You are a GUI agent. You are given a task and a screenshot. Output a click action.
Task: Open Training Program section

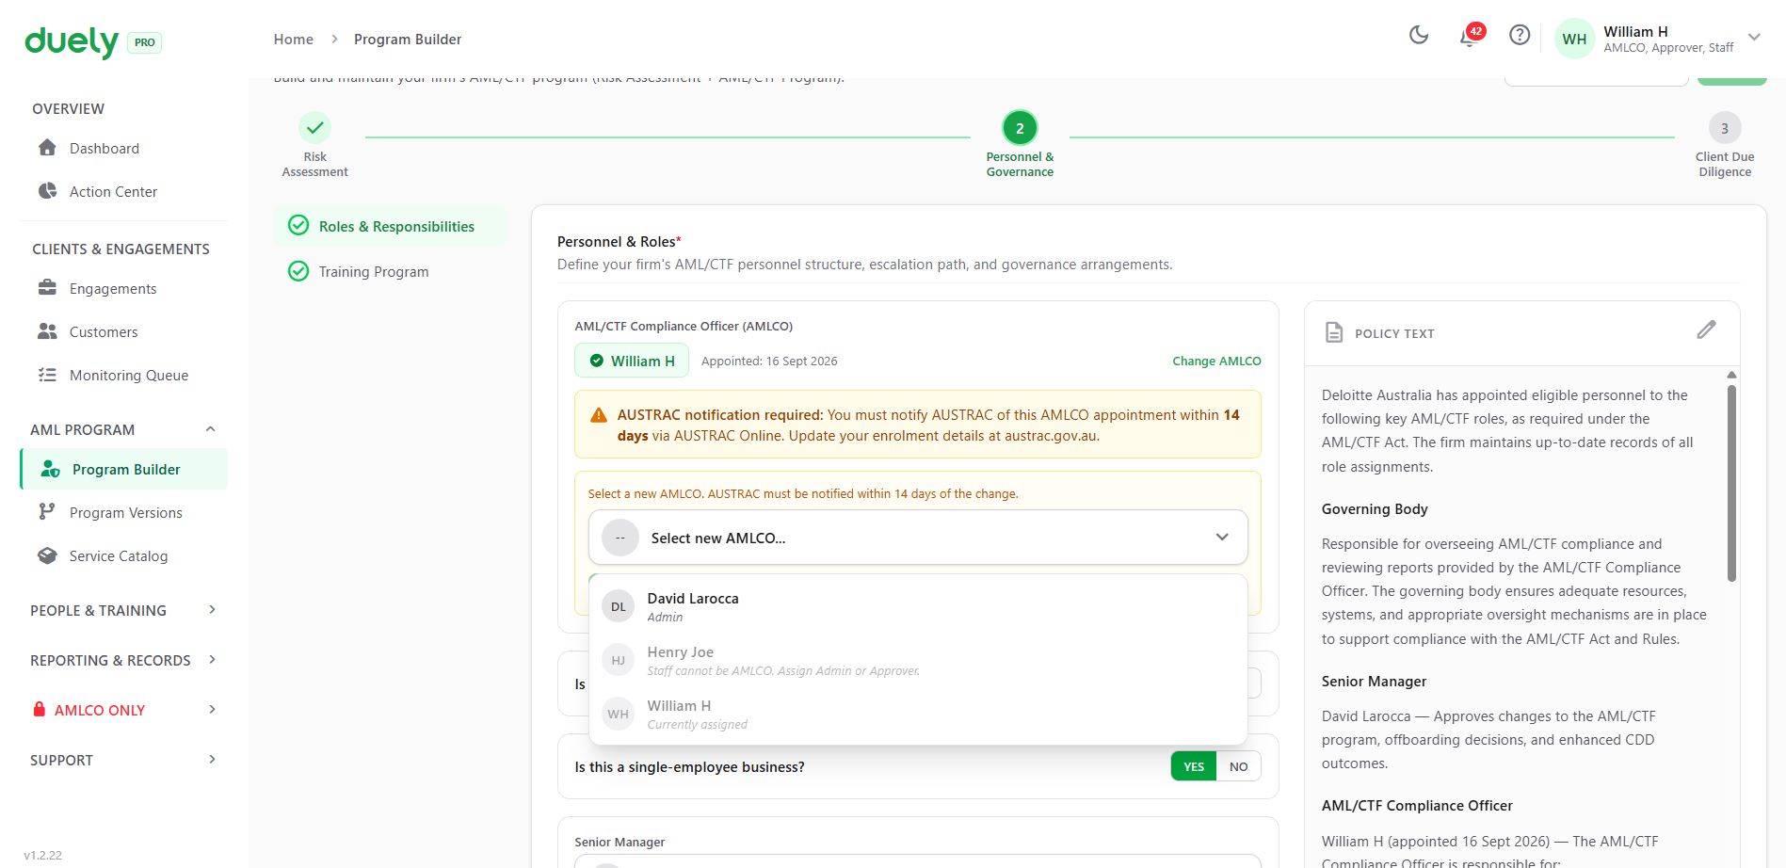click(x=390, y=271)
